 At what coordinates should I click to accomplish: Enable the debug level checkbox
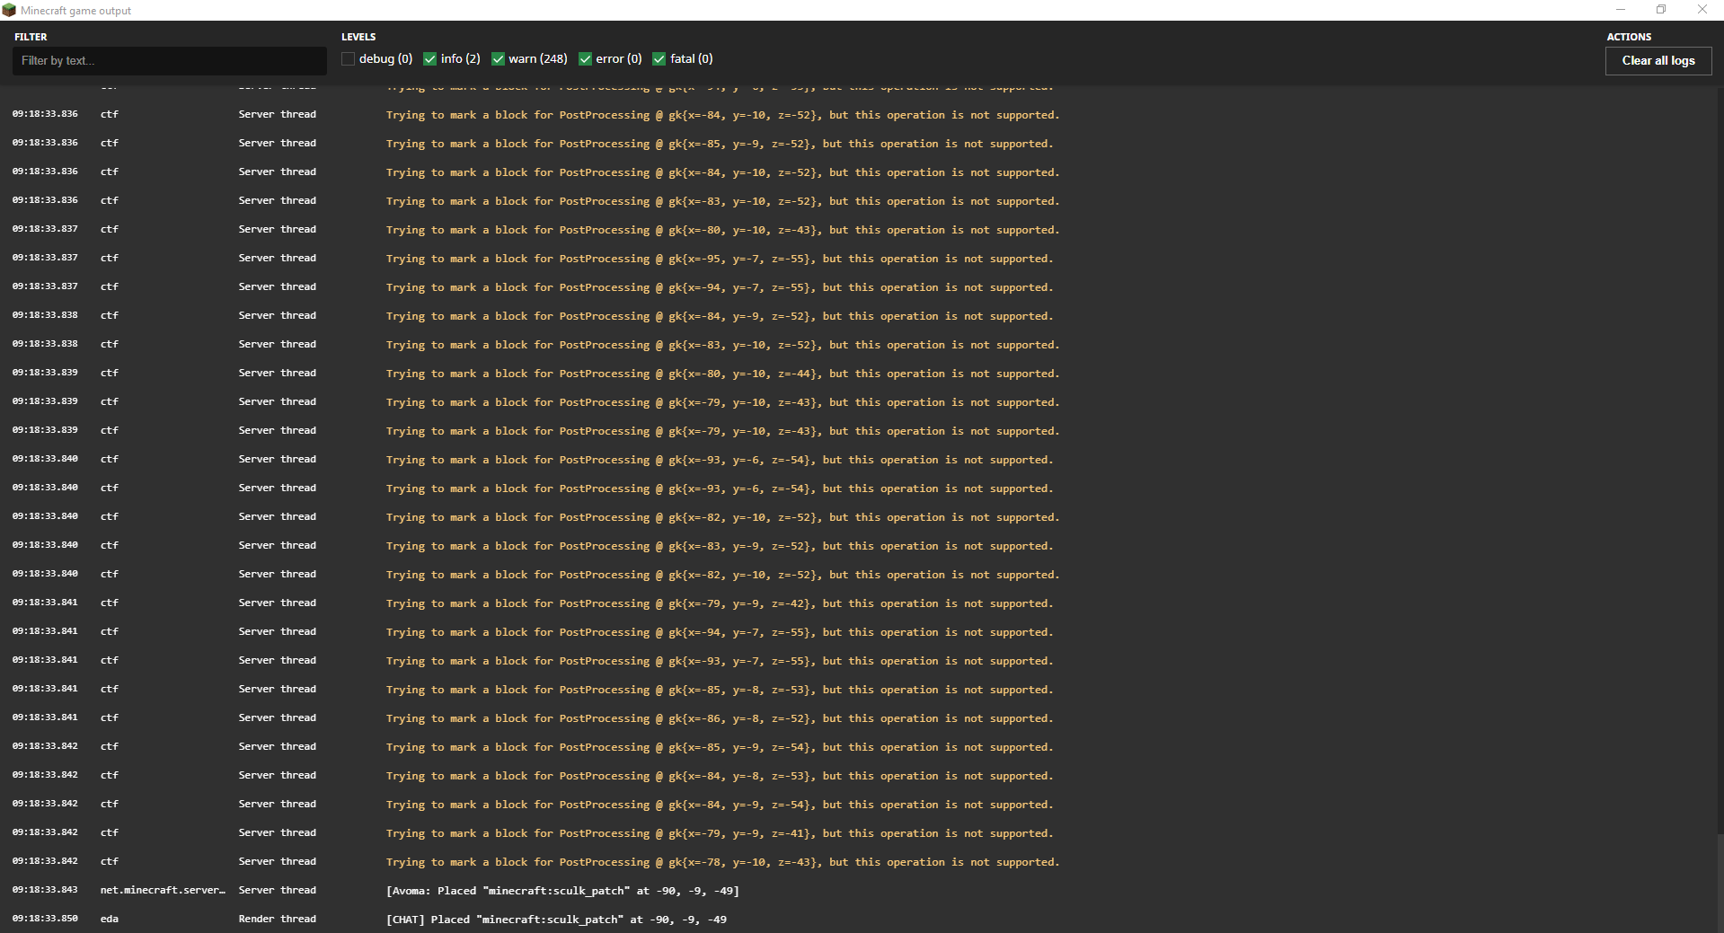[x=349, y=59]
